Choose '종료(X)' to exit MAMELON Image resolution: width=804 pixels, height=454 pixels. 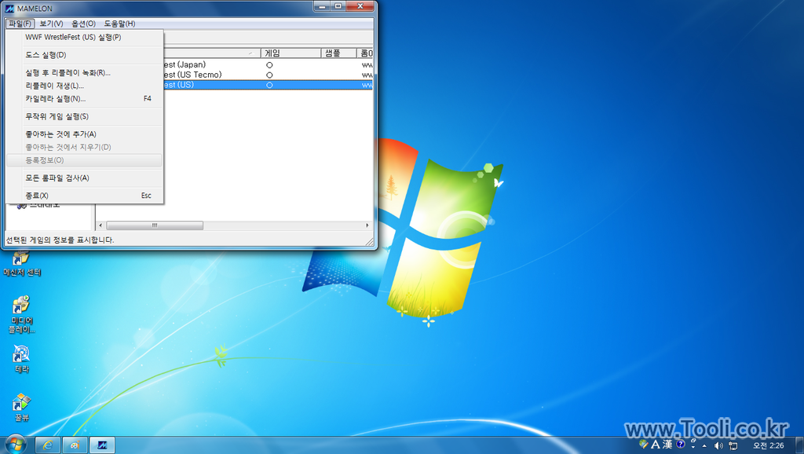tap(85, 196)
